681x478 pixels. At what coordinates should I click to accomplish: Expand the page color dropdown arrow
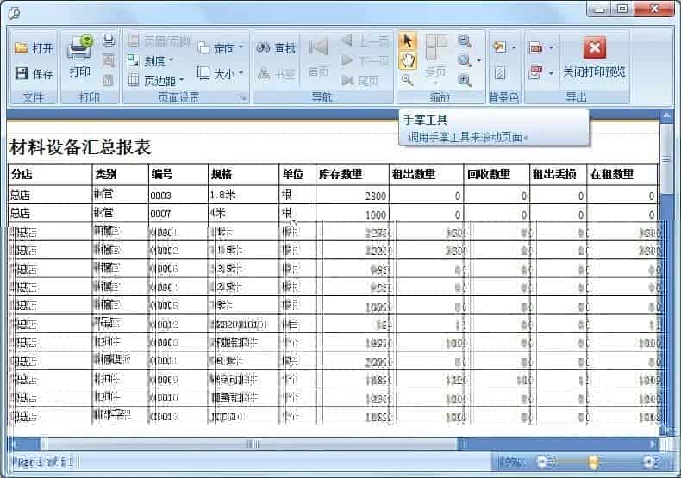click(514, 47)
